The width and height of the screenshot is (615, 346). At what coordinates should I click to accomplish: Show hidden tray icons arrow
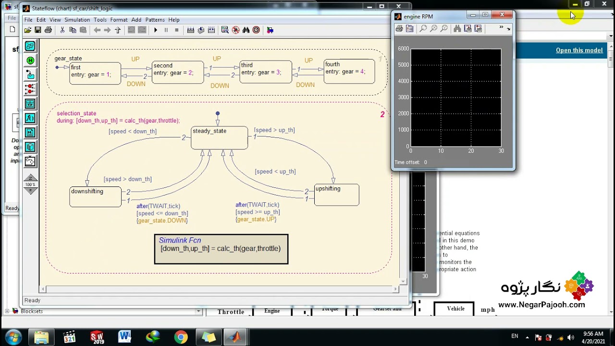(527, 337)
